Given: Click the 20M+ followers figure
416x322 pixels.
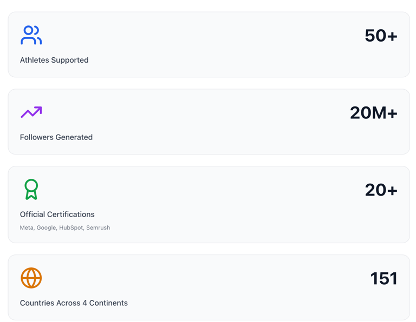Looking at the screenshot, I should (x=373, y=113).
